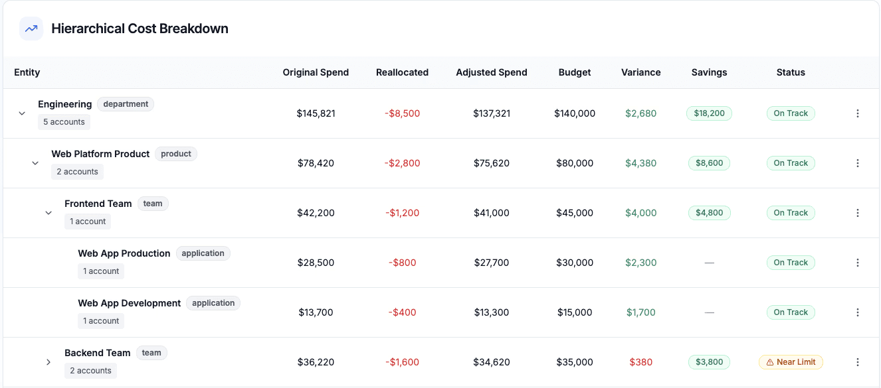Open the more options menu for Engineering
This screenshot has width=881, height=388.
857,113
